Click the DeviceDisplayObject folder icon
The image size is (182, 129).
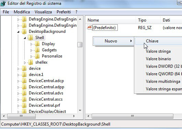pyautogui.click(x=24, y=111)
